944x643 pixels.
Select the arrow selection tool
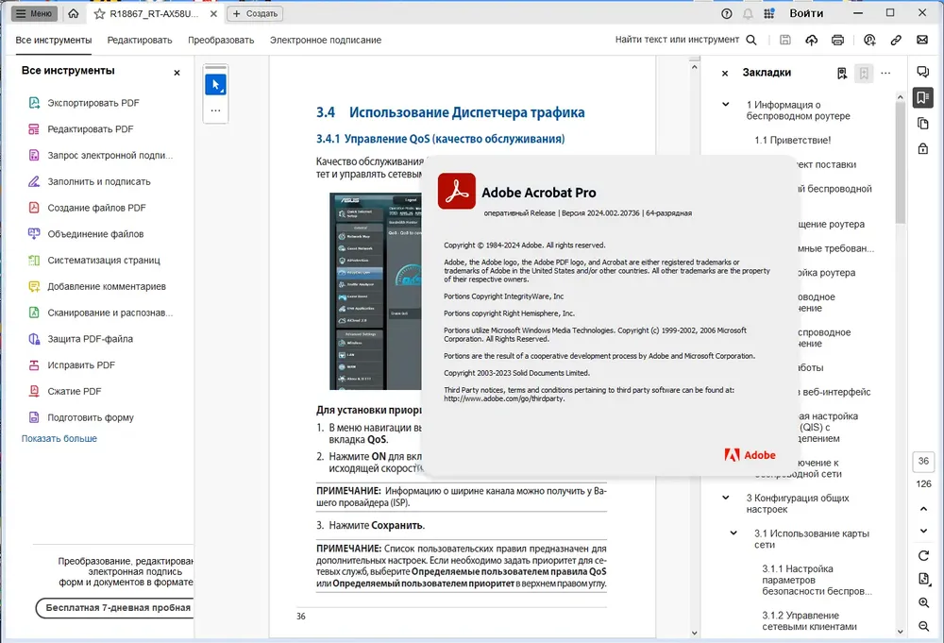coord(215,85)
